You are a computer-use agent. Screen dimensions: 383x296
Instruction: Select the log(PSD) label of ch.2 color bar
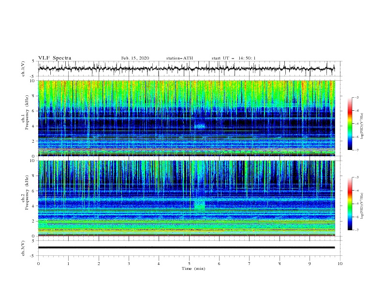tap(362, 206)
